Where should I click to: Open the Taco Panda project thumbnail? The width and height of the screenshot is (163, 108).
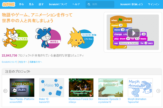point(22,88)
